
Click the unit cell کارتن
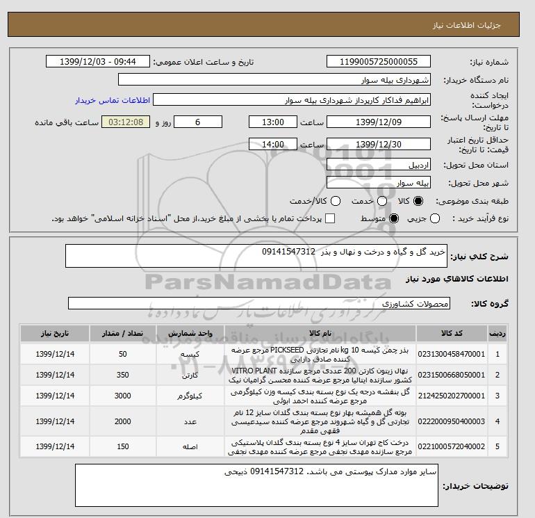190,375
